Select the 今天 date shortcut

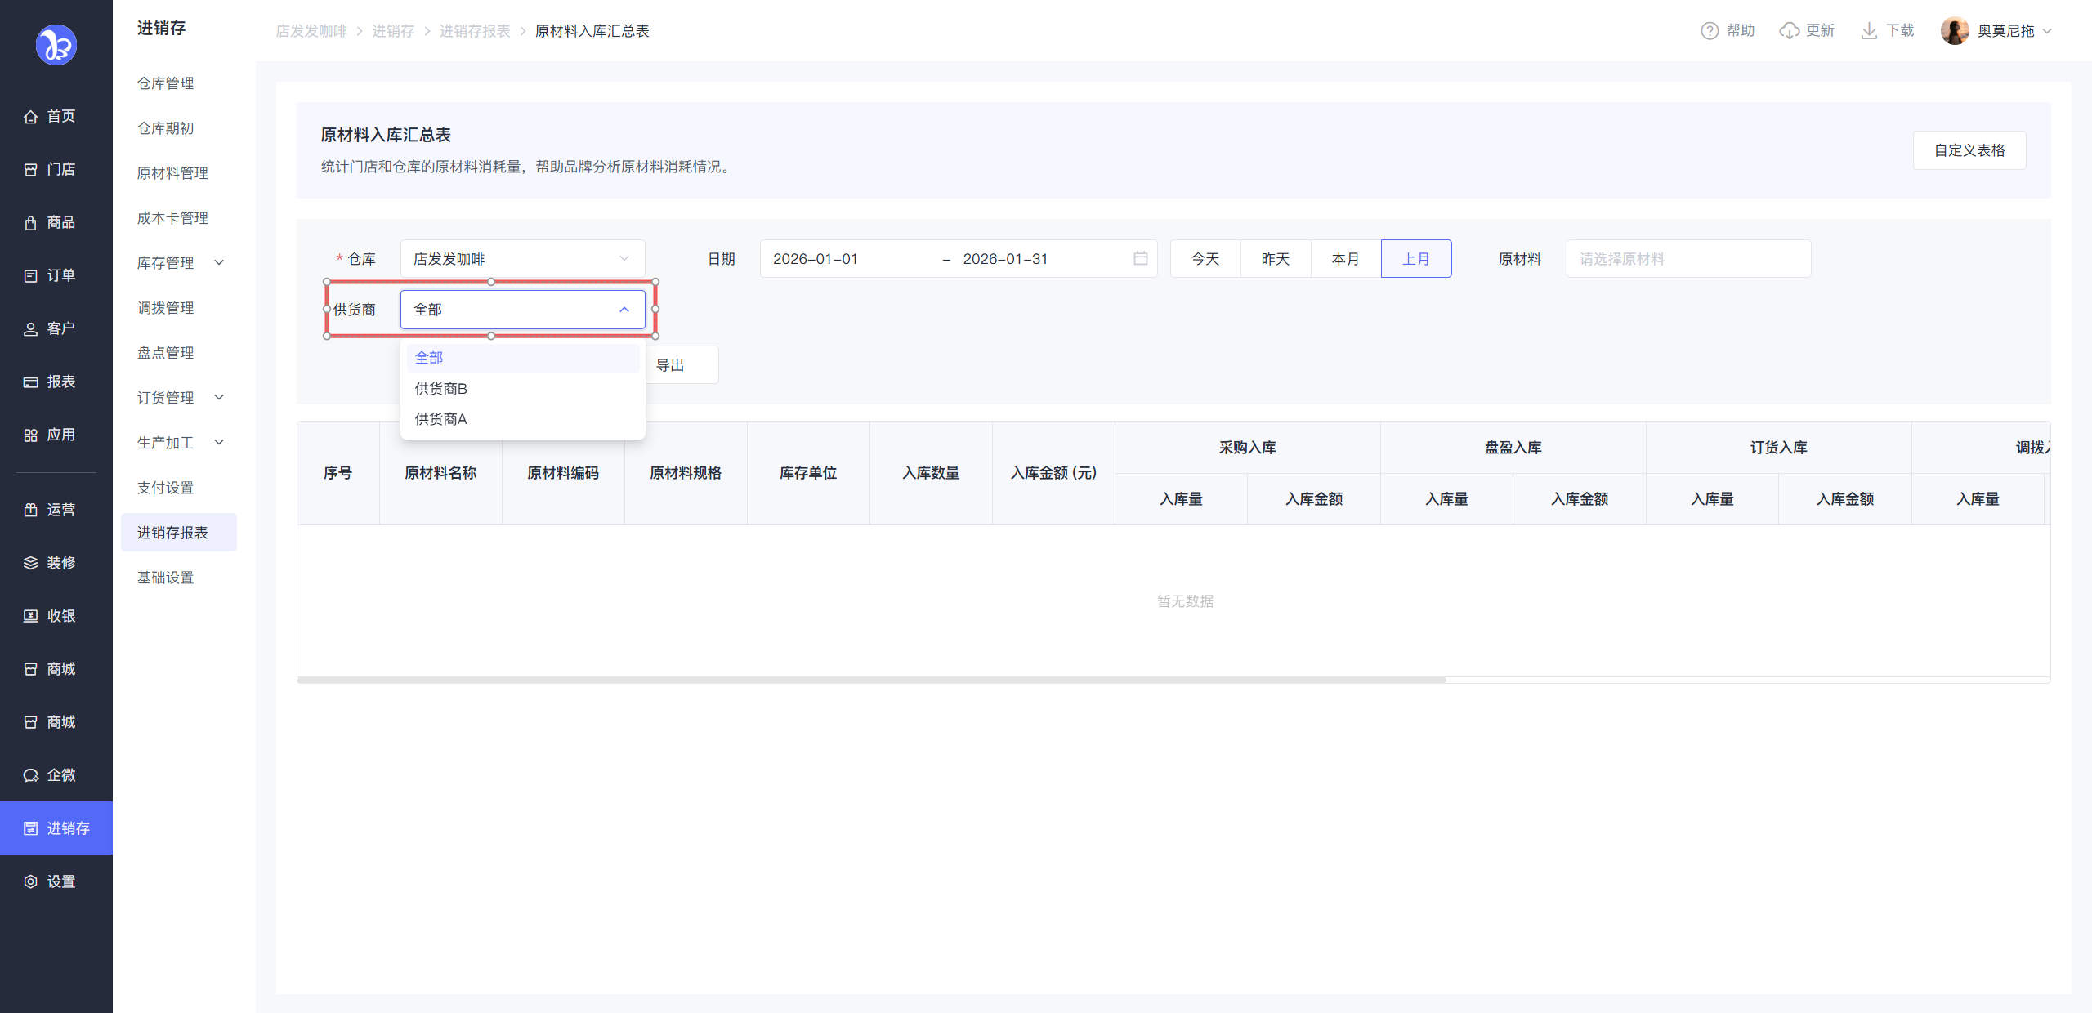point(1205,258)
